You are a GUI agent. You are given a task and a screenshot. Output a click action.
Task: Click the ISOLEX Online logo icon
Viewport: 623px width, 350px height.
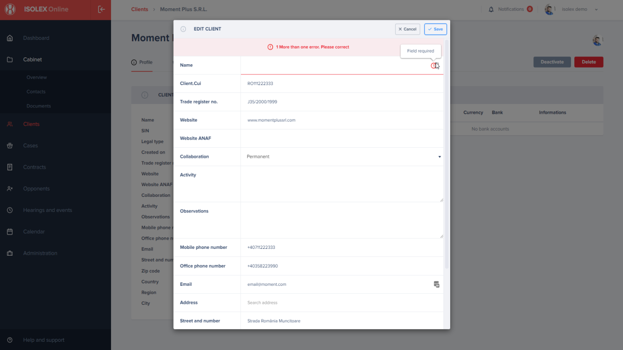pos(10,9)
